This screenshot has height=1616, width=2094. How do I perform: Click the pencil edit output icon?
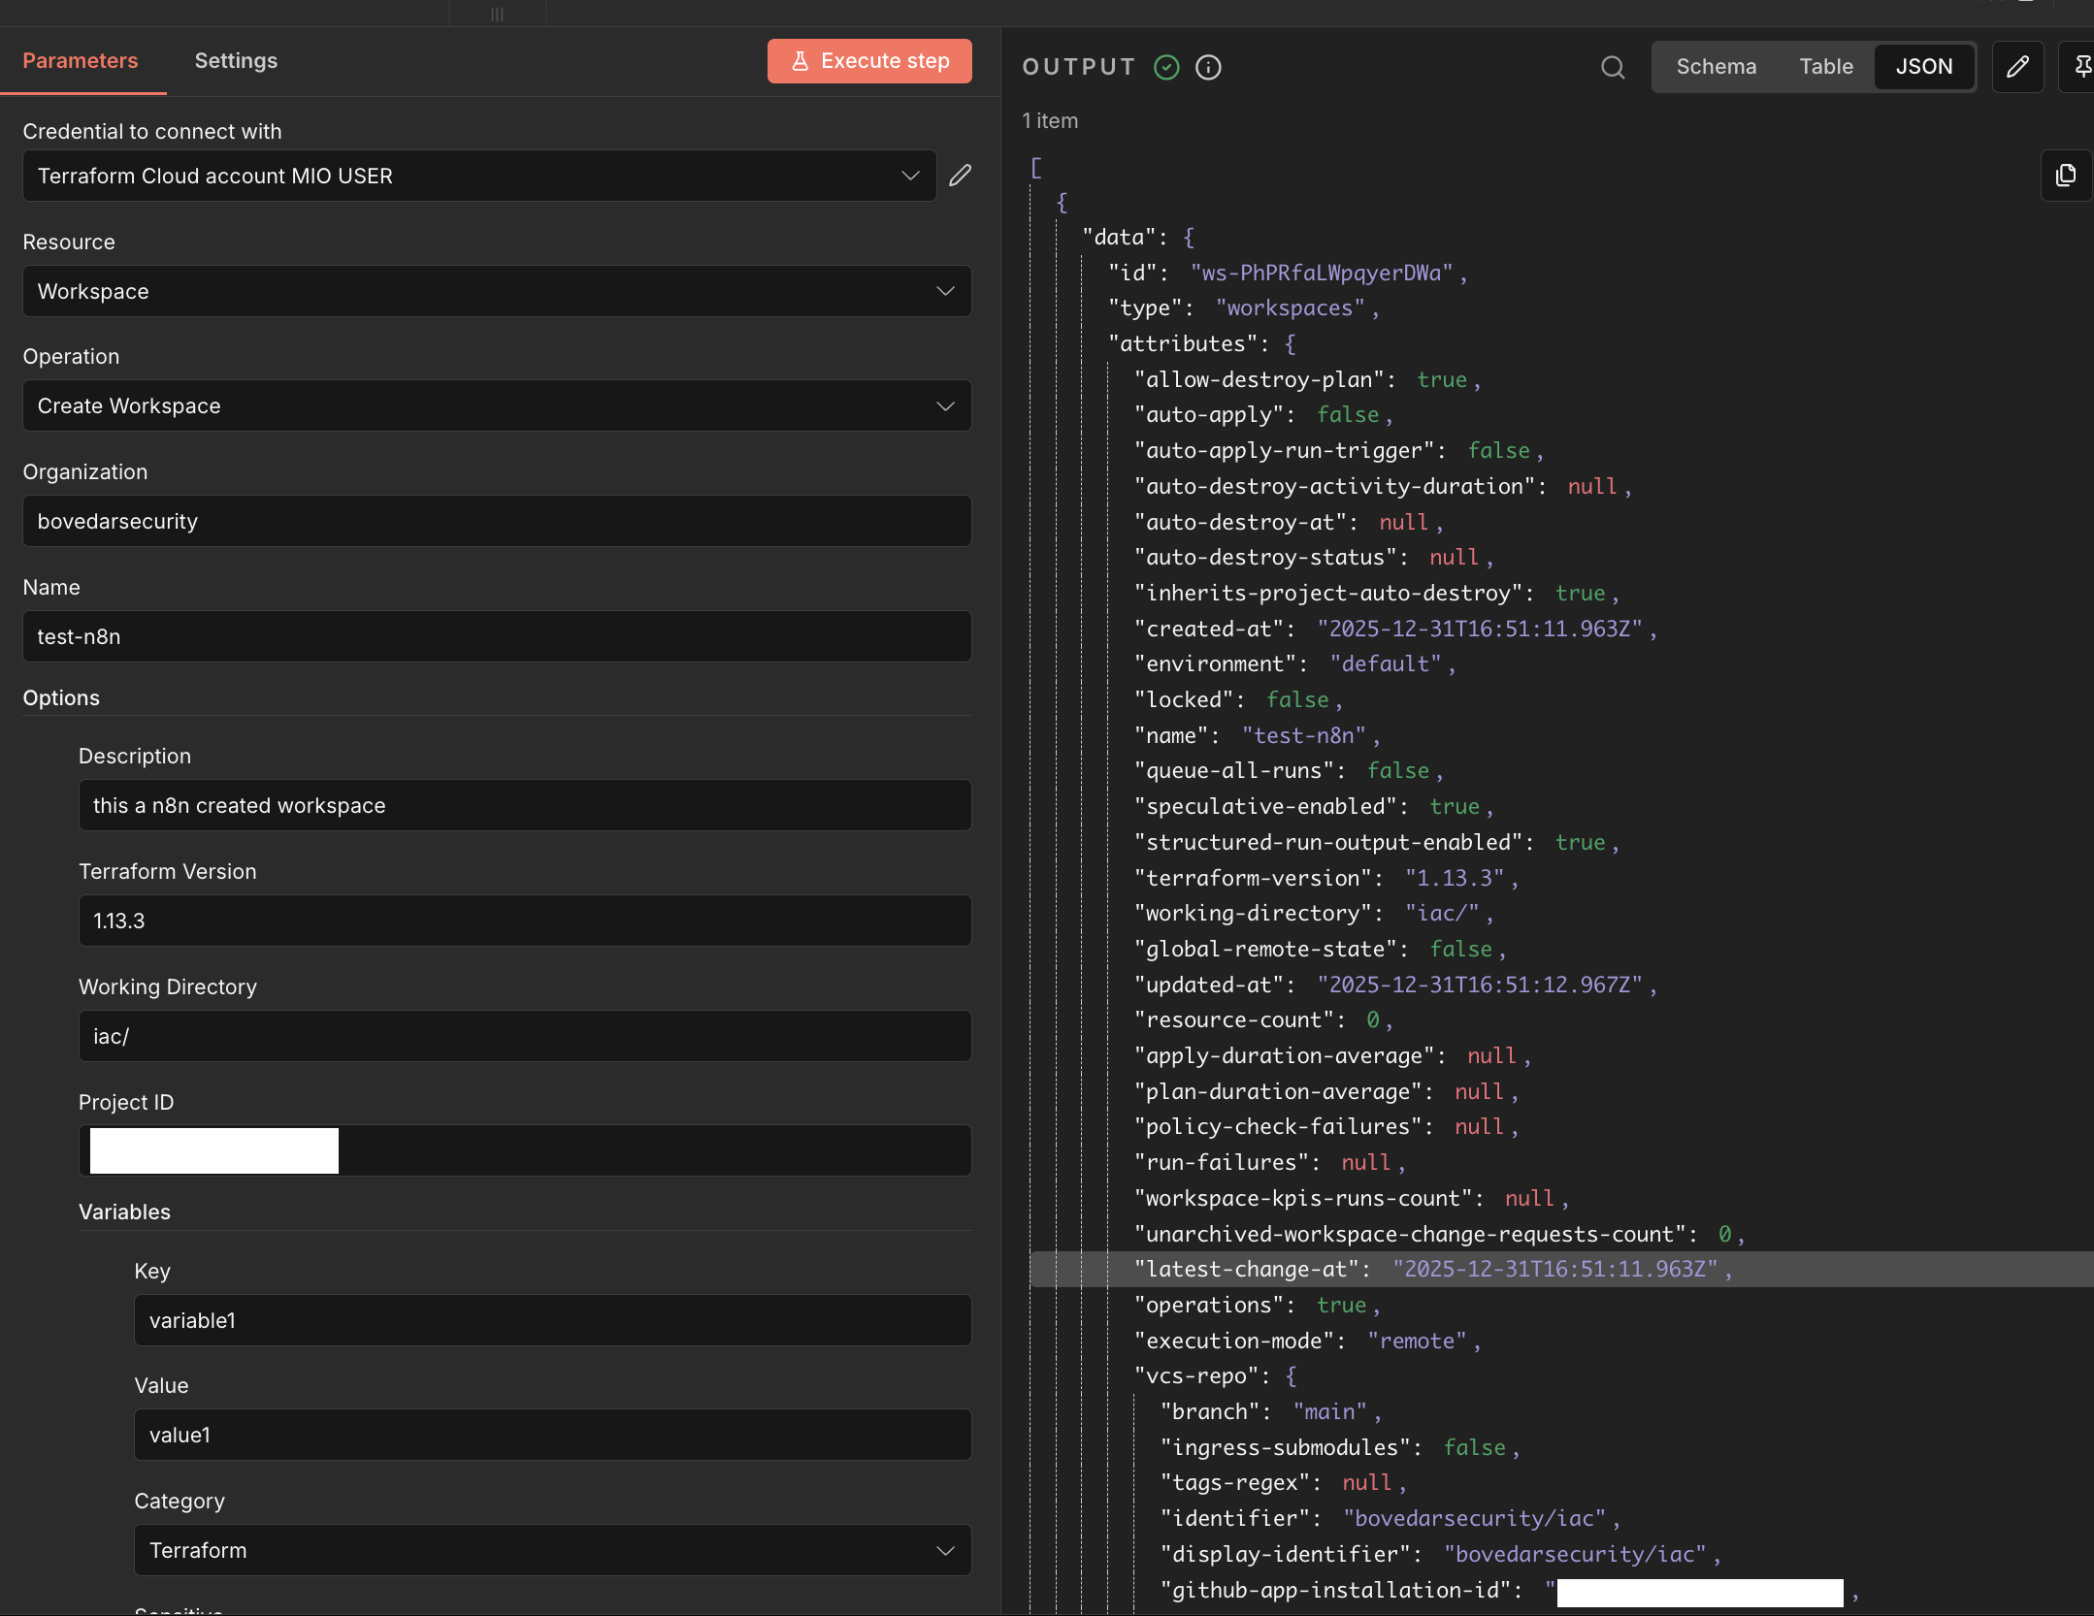tap(2017, 67)
